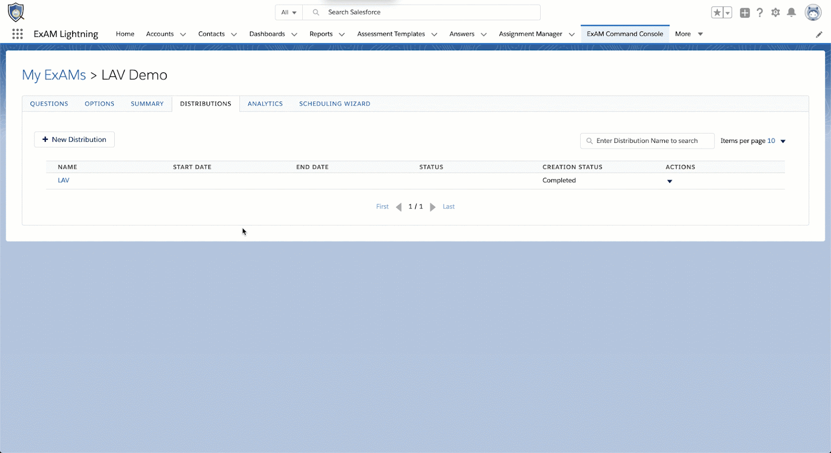Image resolution: width=831 pixels, height=453 pixels.
Task: Switch to the Questions tab
Action: [x=49, y=104]
